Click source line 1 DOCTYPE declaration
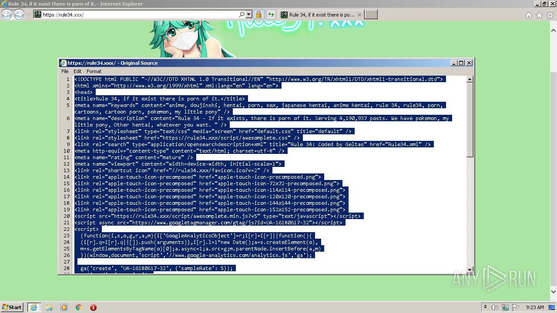This screenshot has width=557, height=313. point(258,79)
